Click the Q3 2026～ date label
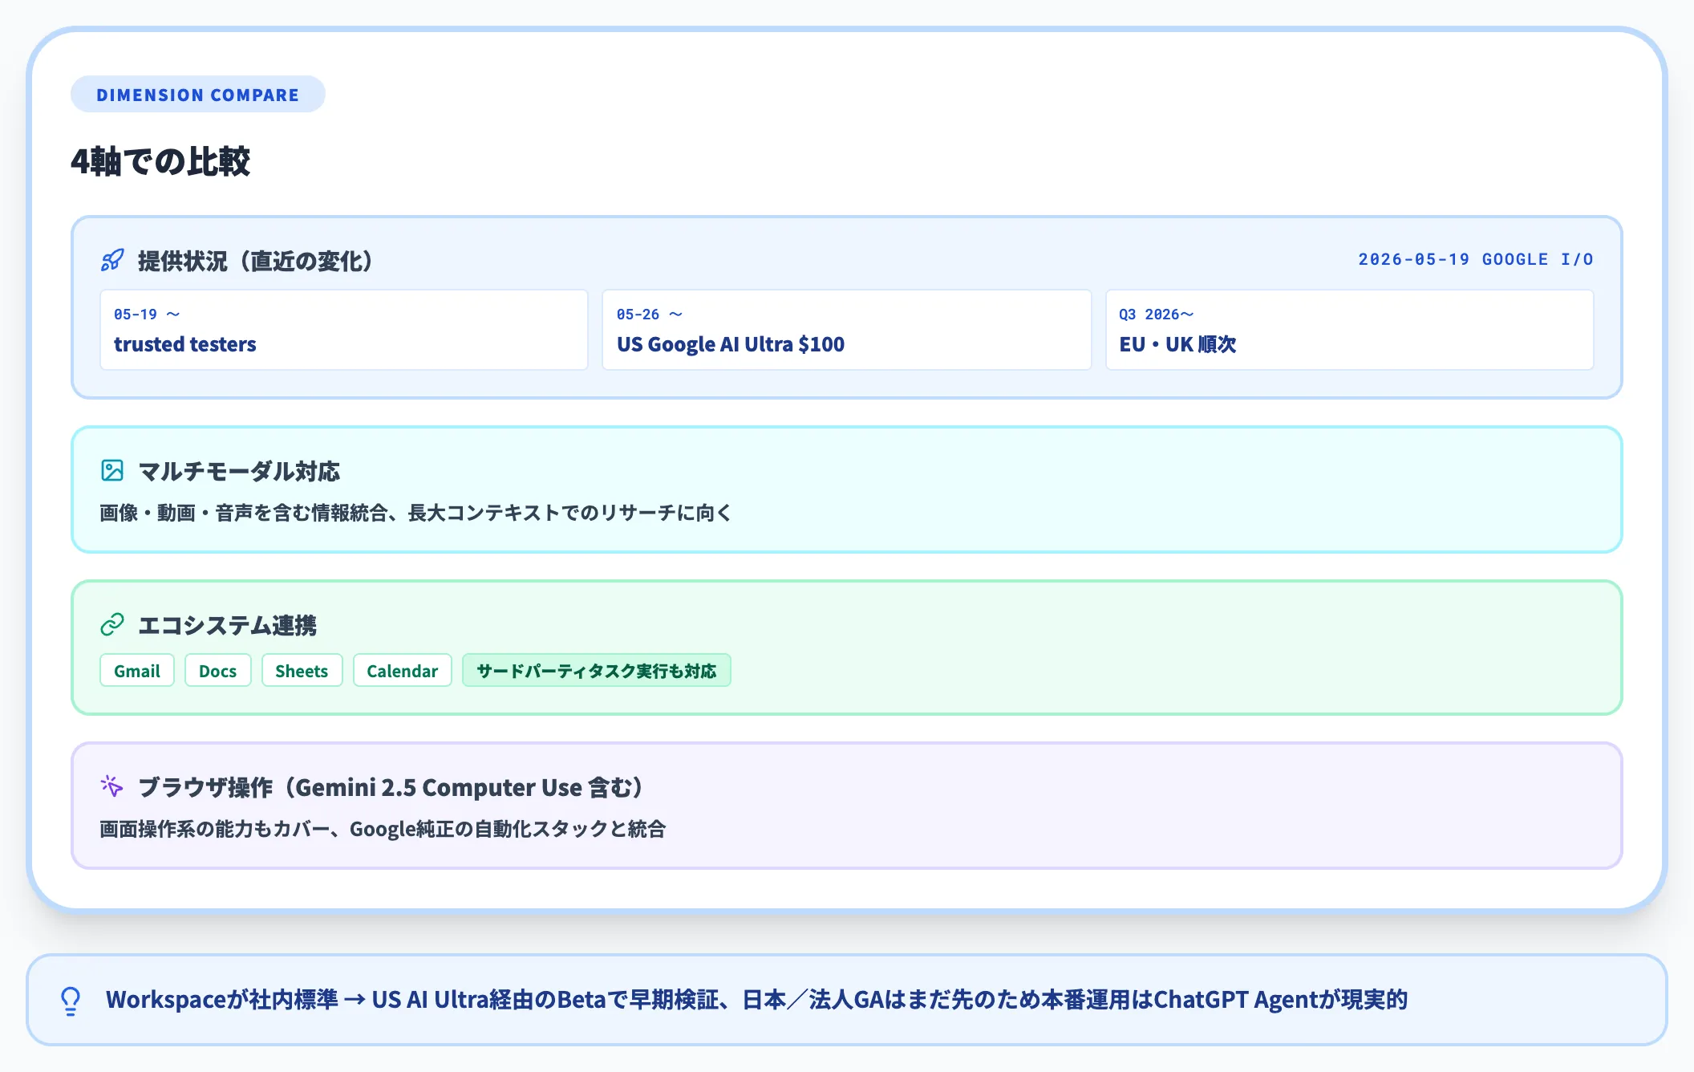This screenshot has height=1072, width=1694. click(x=1157, y=315)
